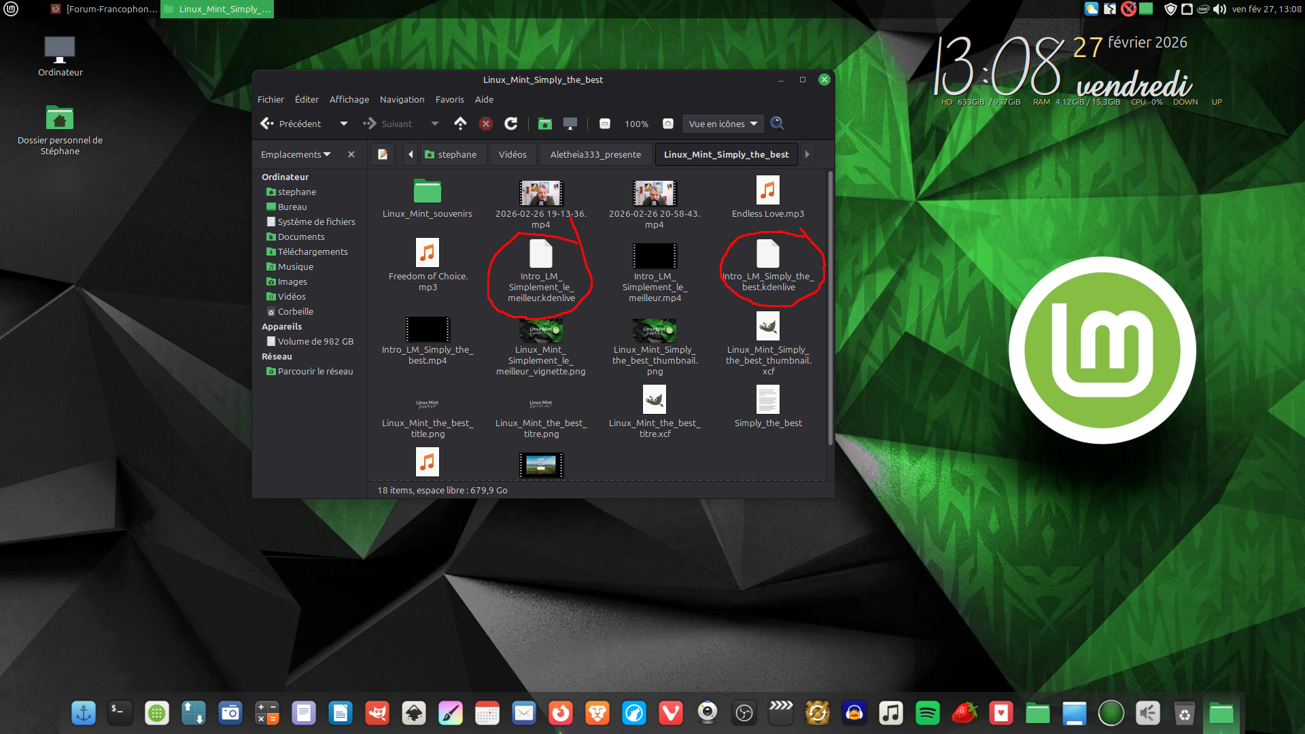Select the Linux_Mint_souvenirs folder

(x=428, y=198)
